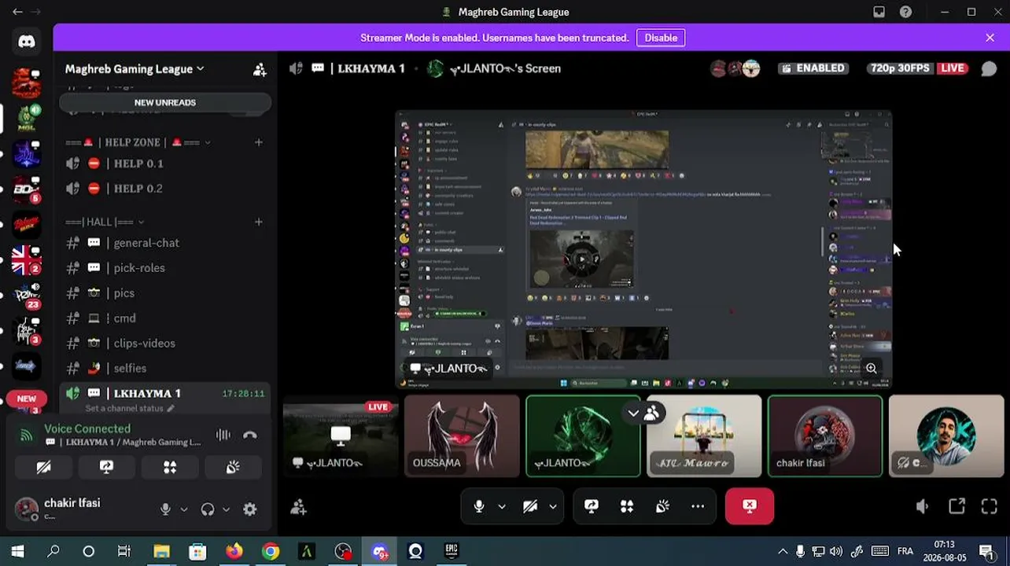Open output device options beside headphones

[227, 509]
